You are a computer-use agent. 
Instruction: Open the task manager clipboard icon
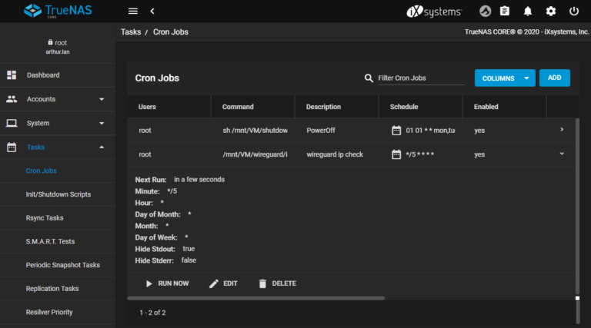pyautogui.click(x=505, y=12)
